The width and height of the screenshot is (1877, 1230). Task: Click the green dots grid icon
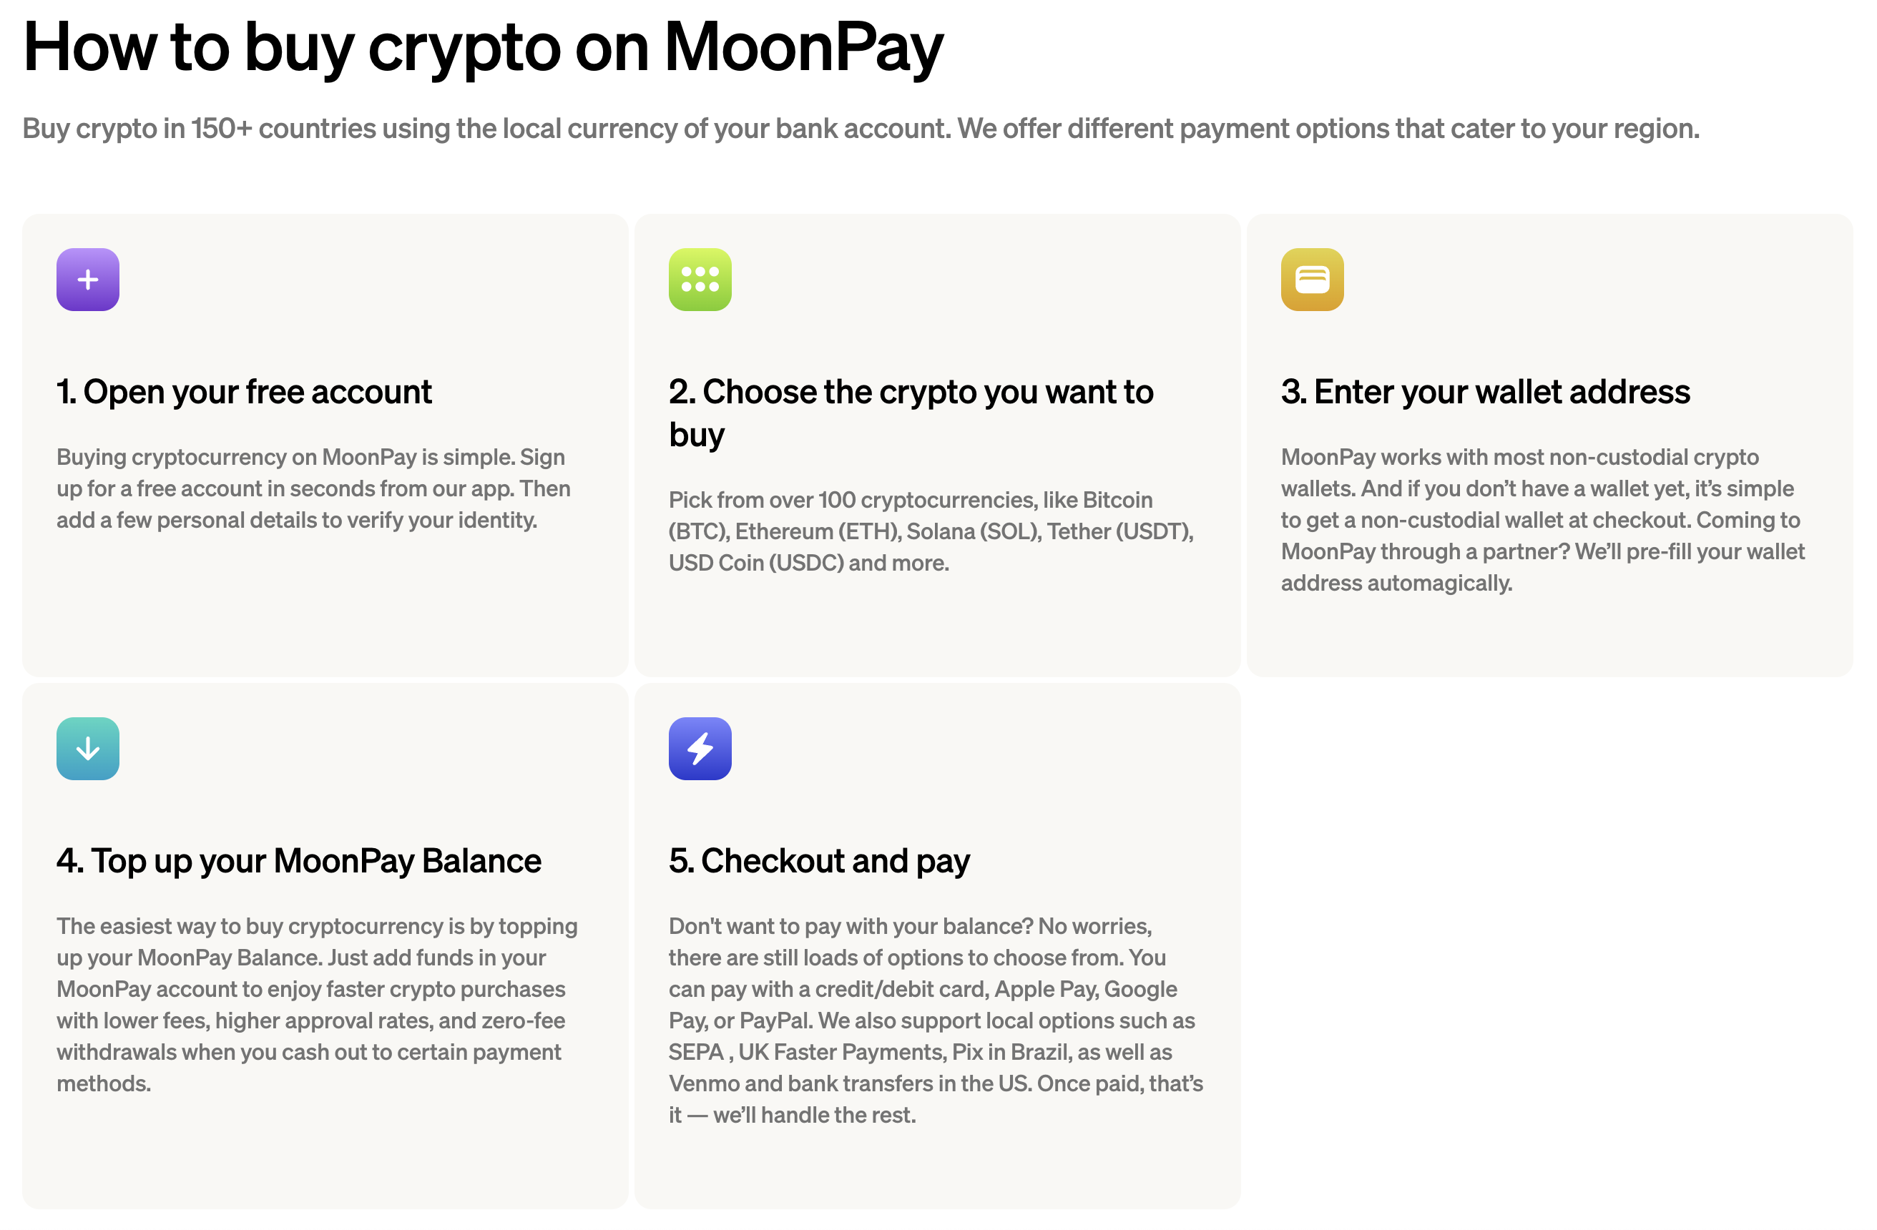point(700,280)
